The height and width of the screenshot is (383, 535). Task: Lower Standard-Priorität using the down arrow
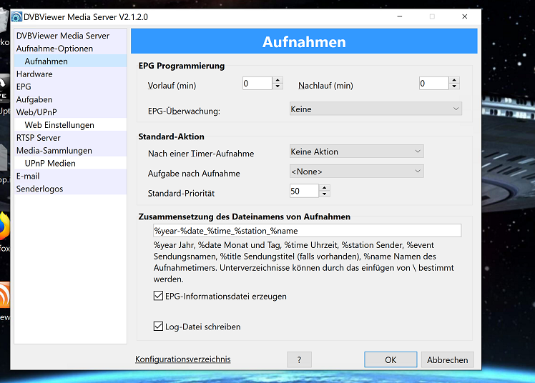click(325, 194)
